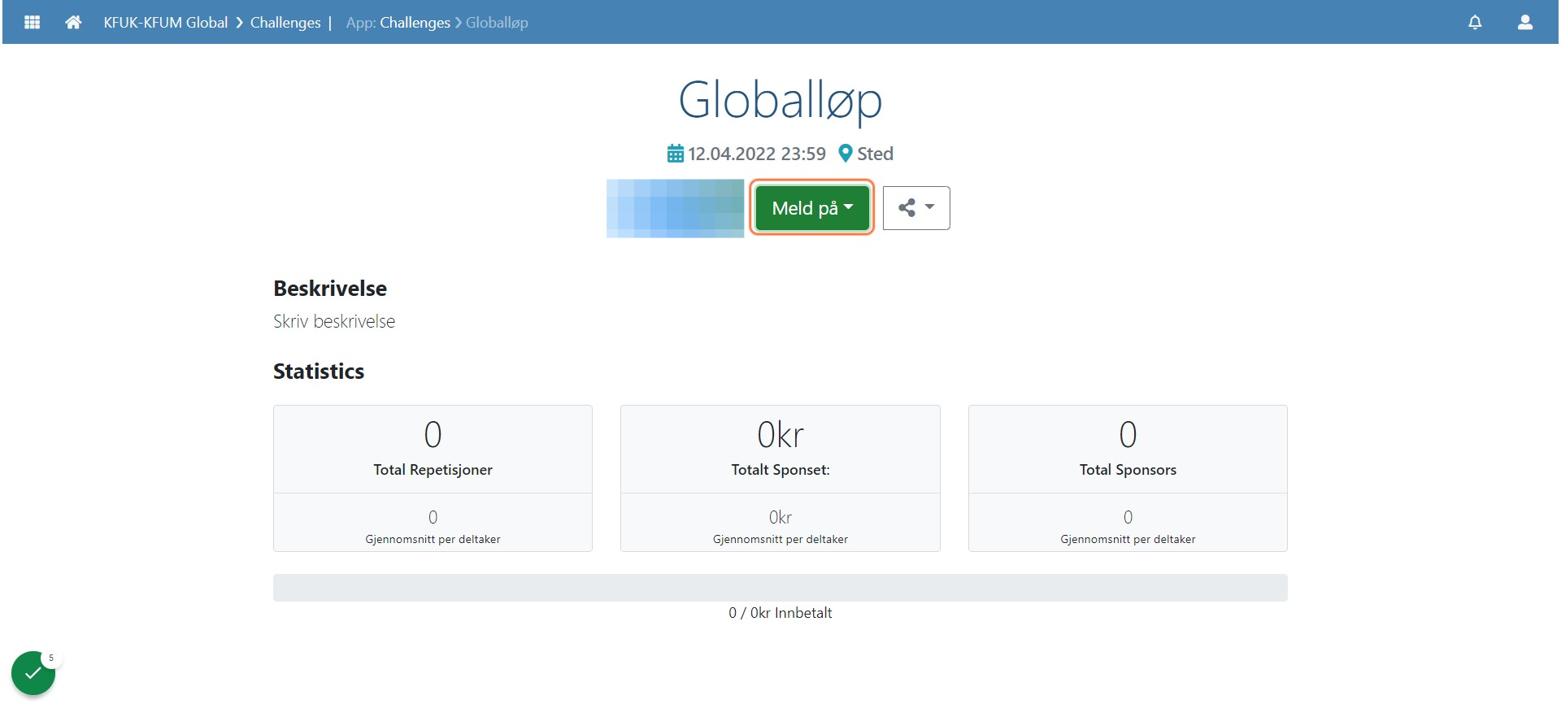Viewport: 1561px width, 704px height.
Task: Click the Statistics heading
Action: point(319,372)
